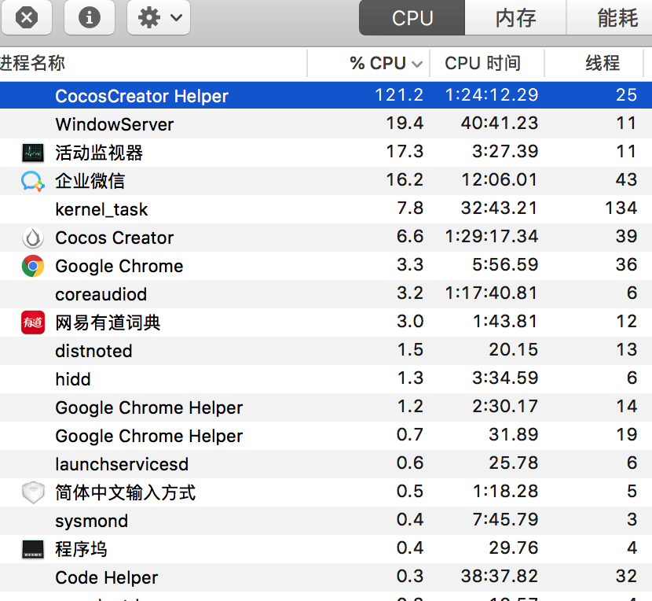Screen dimensions: 652x601
Task: Sort by 线程 column header
Action: tap(603, 64)
